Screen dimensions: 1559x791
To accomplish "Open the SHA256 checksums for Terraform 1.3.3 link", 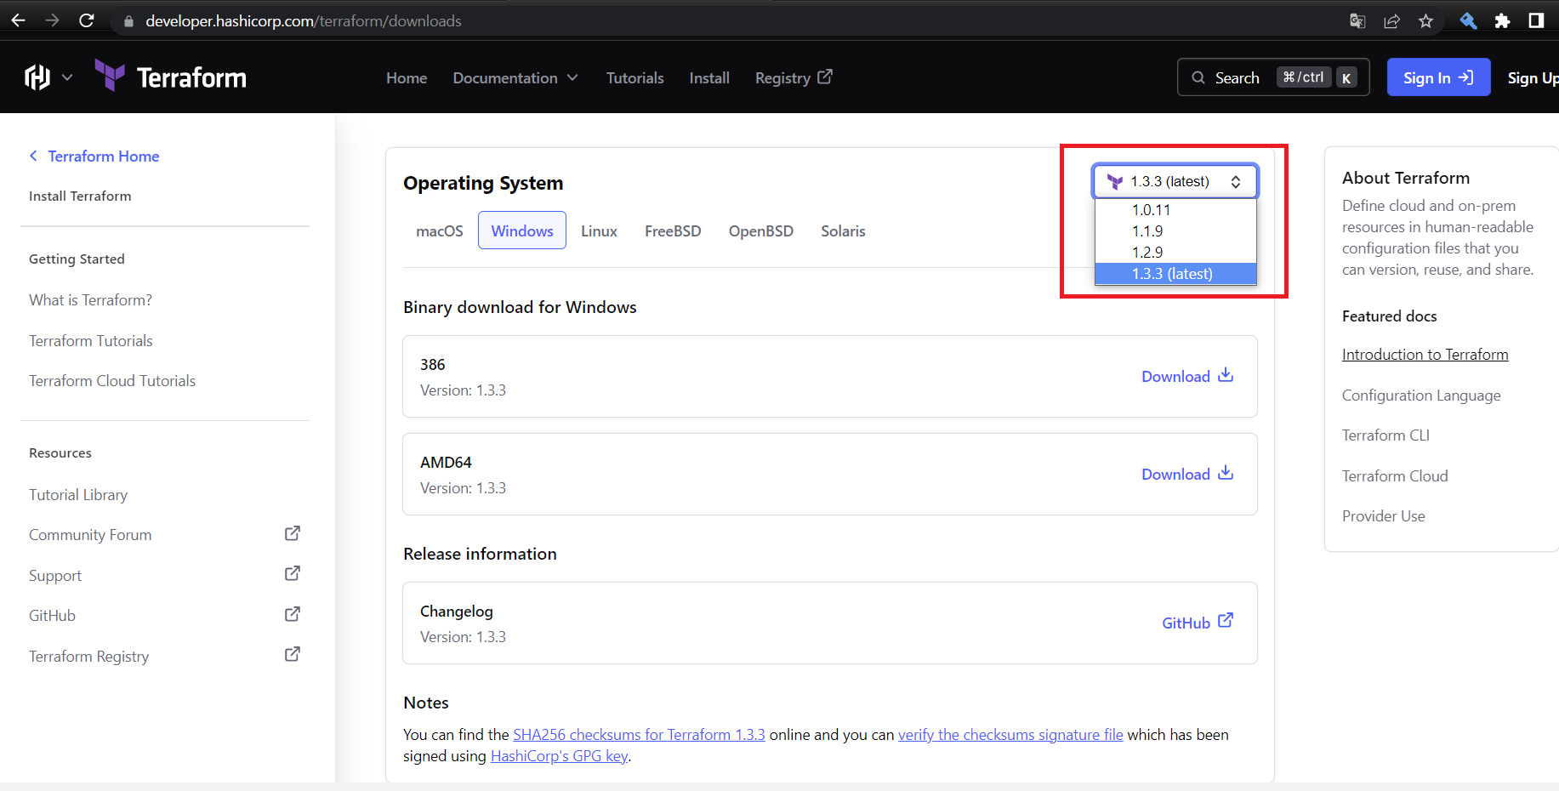I will coord(639,734).
